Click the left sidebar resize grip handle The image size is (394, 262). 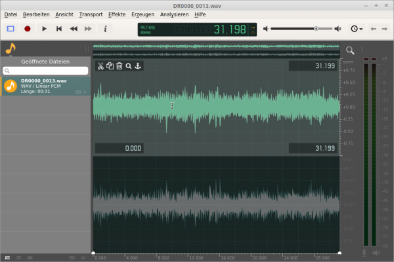[x=87, y=48]
